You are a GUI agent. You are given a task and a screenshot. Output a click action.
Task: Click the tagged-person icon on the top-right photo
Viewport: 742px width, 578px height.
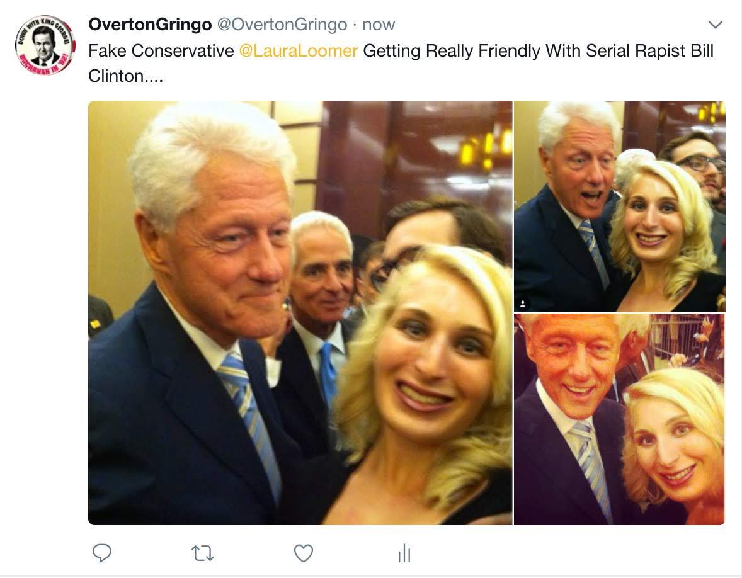pos(523,303)
